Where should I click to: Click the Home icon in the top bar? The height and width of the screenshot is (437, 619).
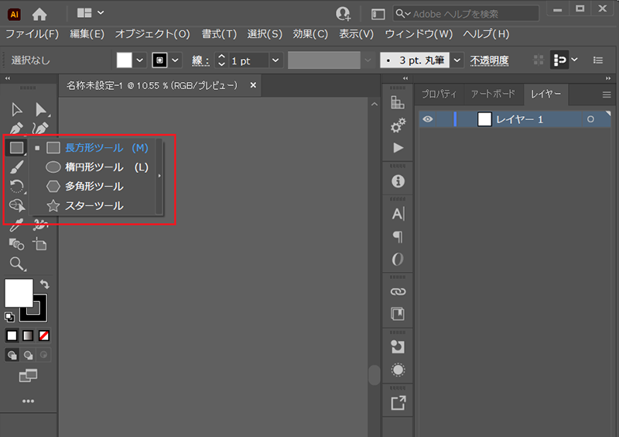tap(39, 13)
